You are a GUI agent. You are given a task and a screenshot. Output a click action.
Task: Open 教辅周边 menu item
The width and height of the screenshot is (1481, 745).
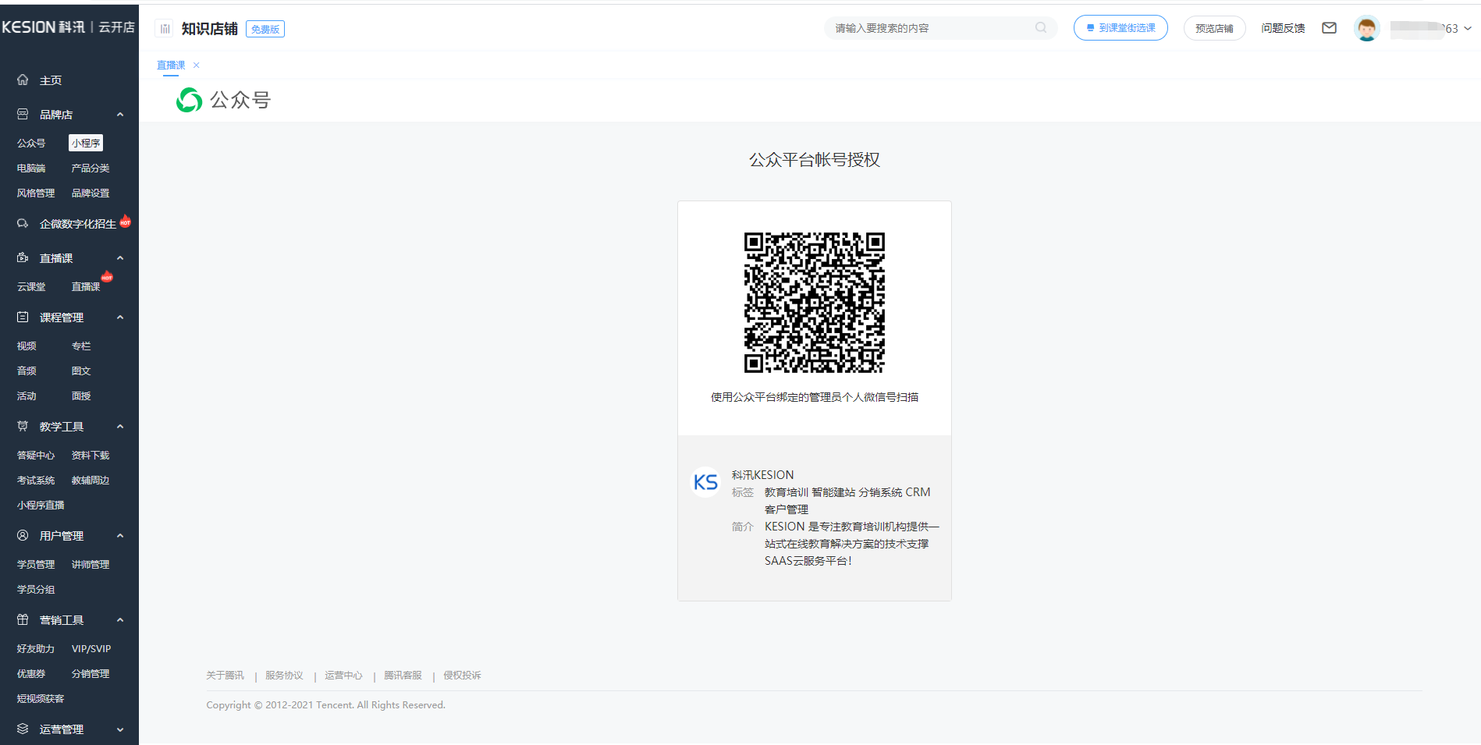pyautogui.click(x=91, y=480)
